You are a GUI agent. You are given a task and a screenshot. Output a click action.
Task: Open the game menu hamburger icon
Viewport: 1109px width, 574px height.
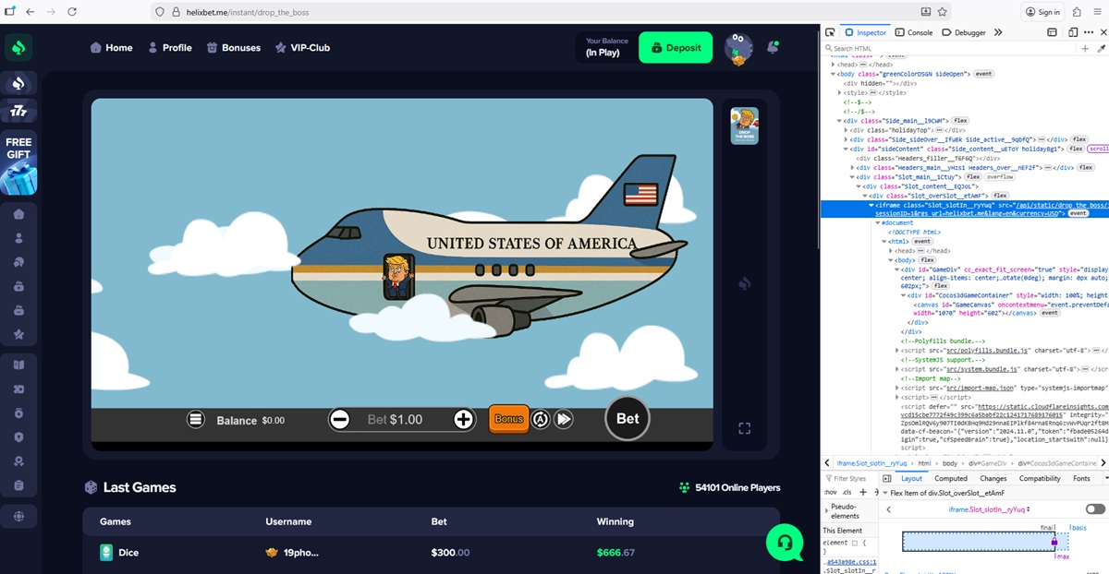[x=195, y=419]
